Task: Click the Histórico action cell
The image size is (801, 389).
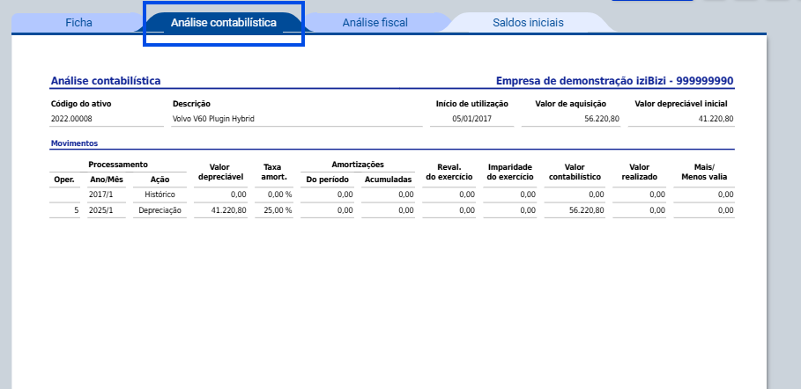Action: (159, 194)
